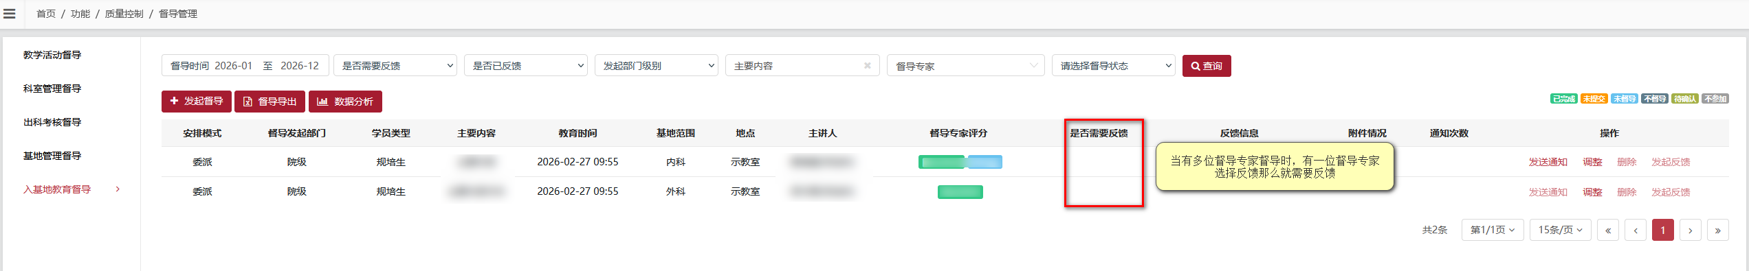Click the 督导时间 end date 2026-12
1749x271 pixels.
pos(300,66)
